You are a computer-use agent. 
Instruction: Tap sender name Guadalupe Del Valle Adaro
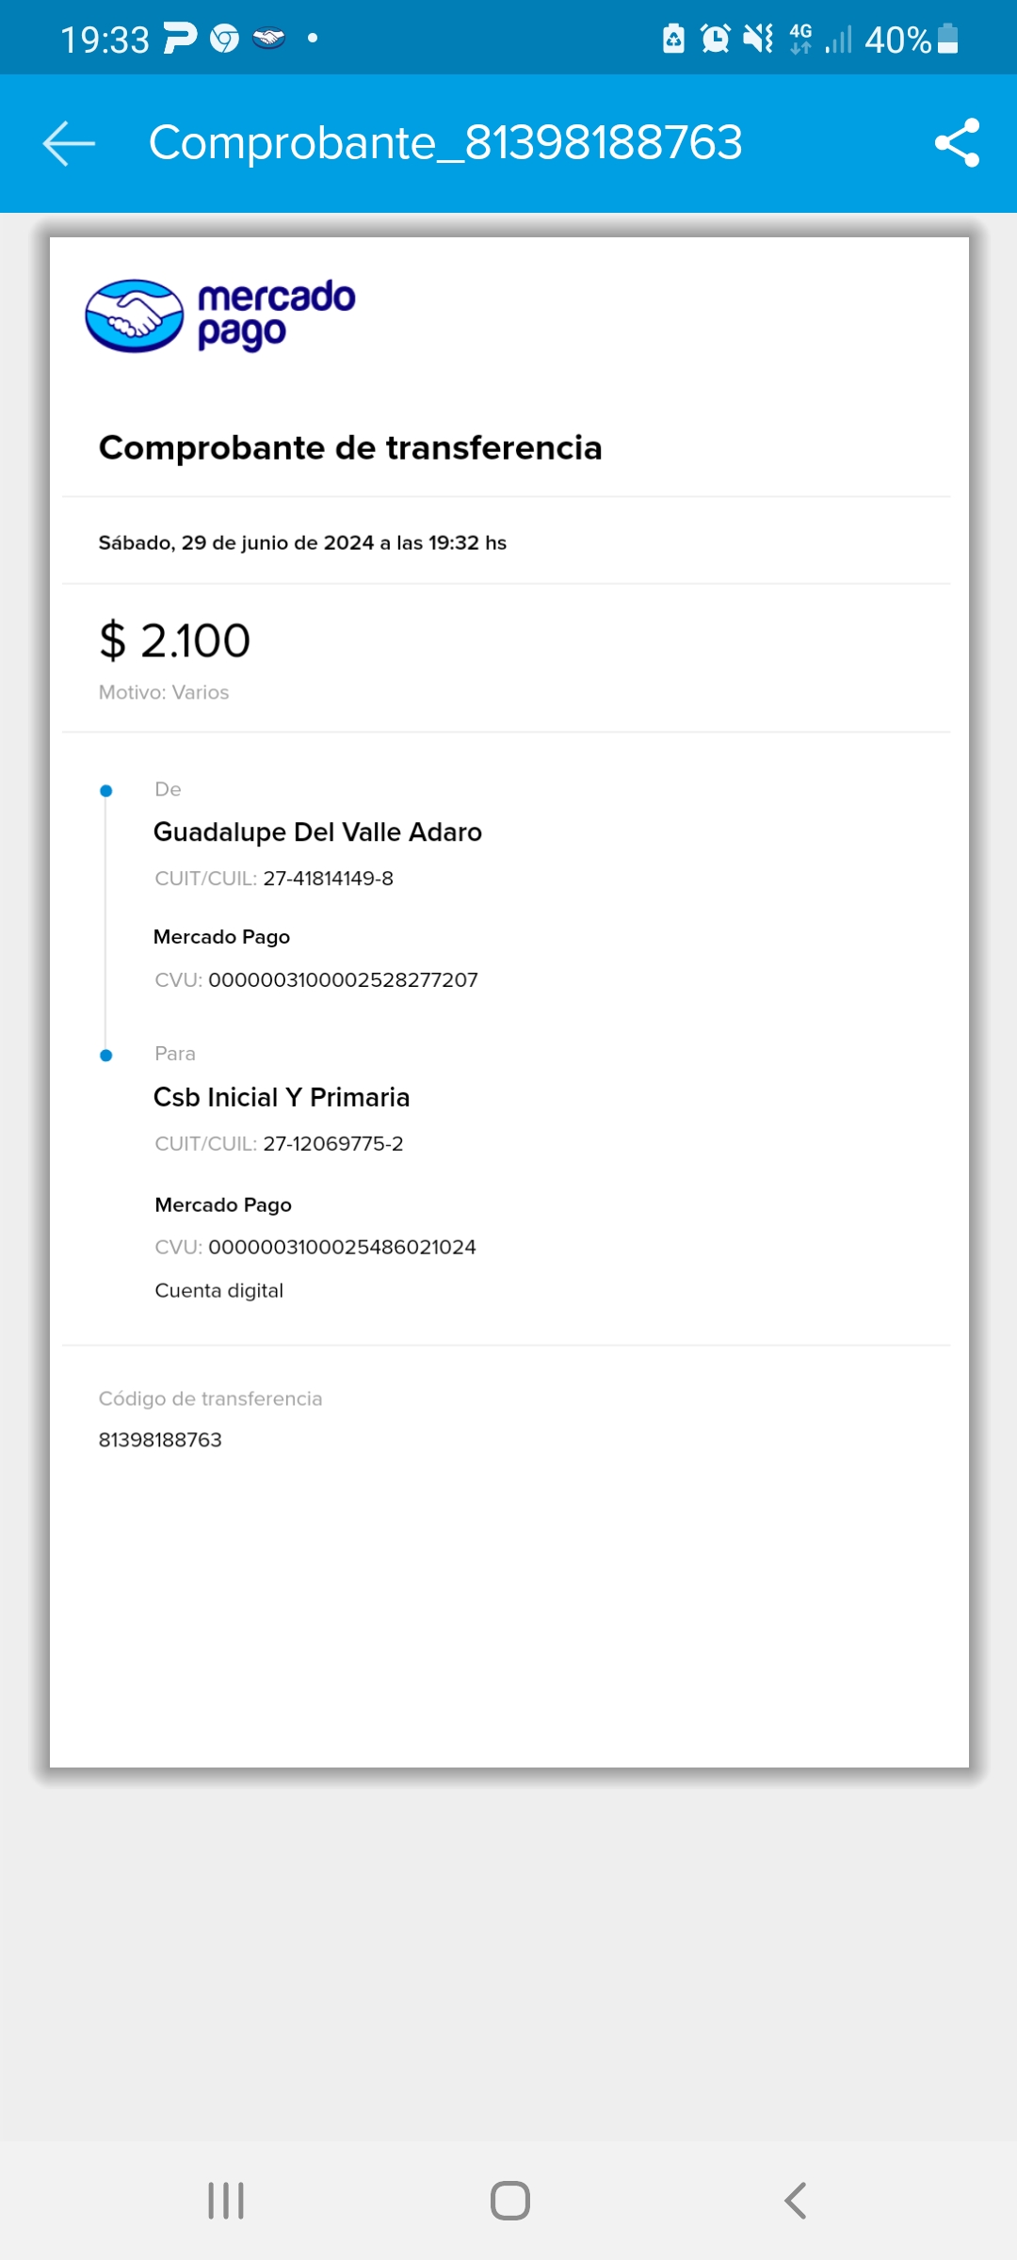317,832
